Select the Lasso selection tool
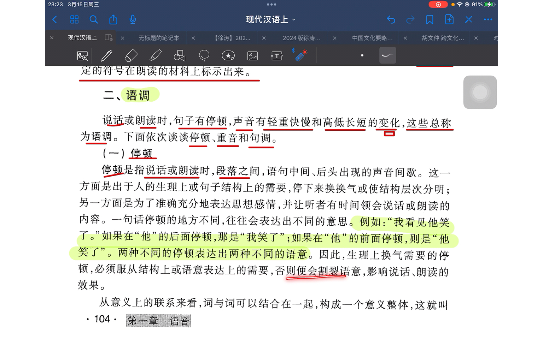The height and width of the screenshot is (339, 543). pyautogui.click(x=204, y=55)
